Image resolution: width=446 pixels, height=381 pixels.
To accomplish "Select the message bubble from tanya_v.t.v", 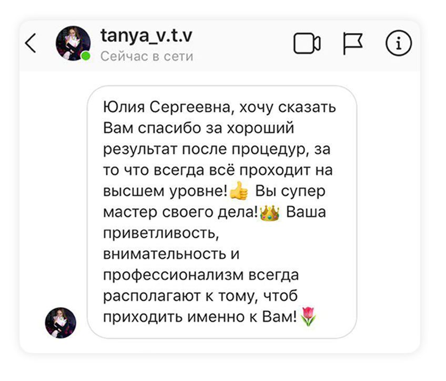I will click(222, 212).
